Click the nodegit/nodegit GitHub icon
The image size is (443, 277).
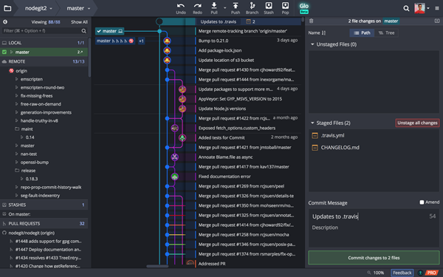pos(4,233)
